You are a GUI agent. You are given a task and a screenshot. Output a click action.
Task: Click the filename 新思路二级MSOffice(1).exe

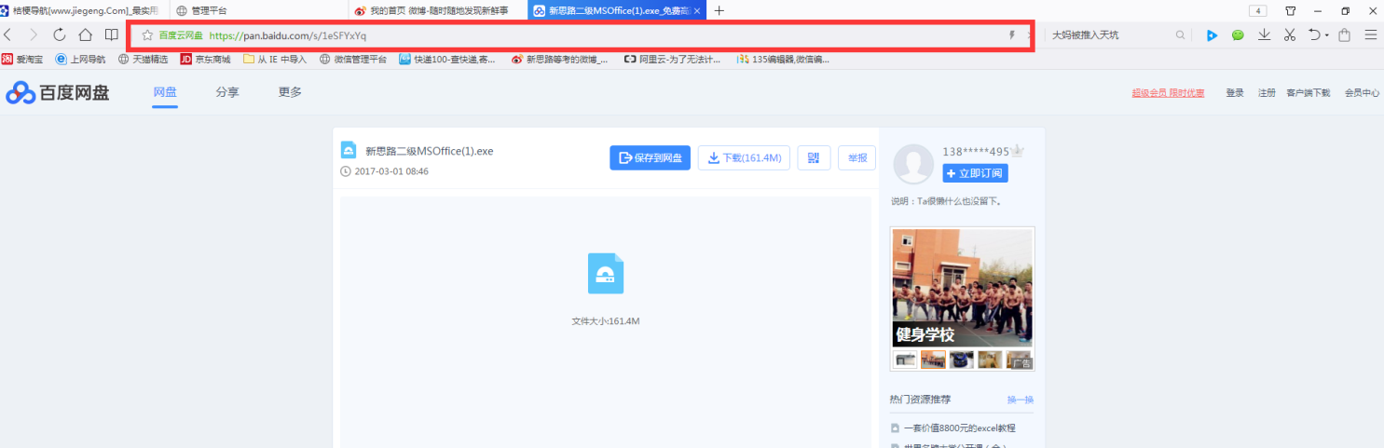(429, 151)
